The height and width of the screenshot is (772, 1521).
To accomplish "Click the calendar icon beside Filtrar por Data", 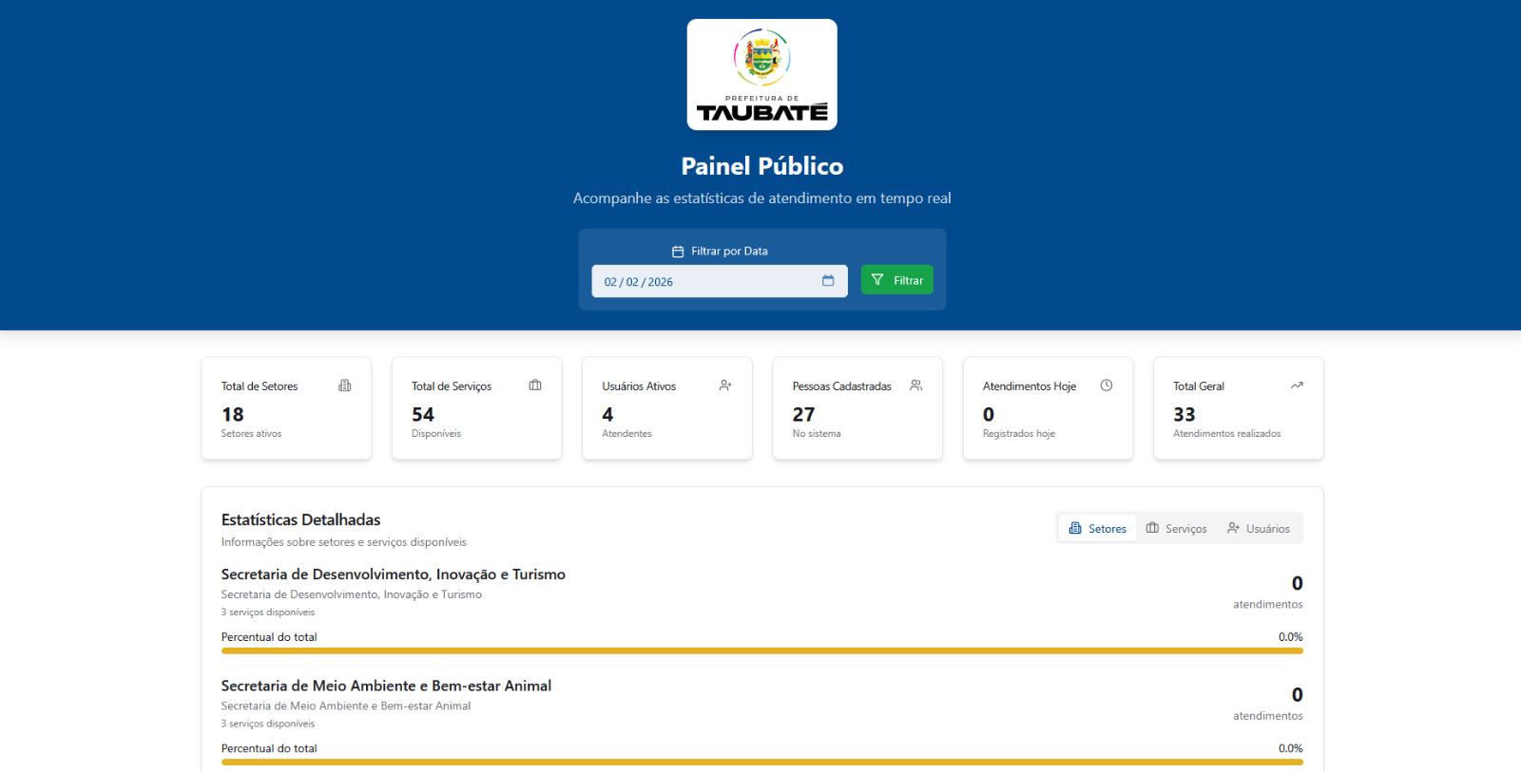I will click(678, 252).
